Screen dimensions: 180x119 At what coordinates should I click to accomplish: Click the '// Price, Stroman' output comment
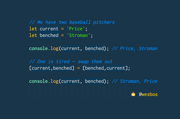[135, 48]
